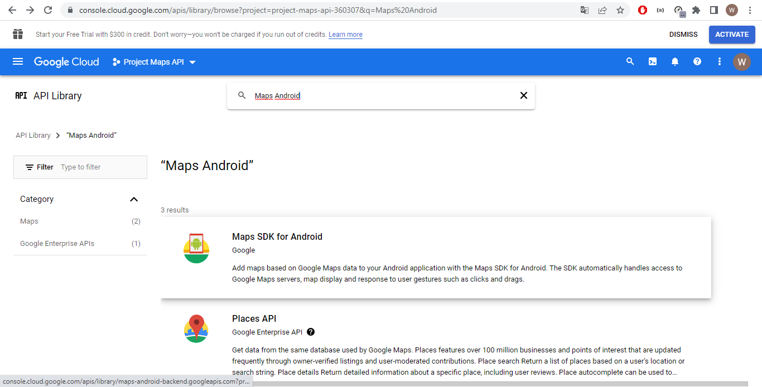Image resolution: width=762 pixels, height=387 pixels.
Task: Click the ACTIVATE button
Action: pyautogui.click(x=732, y=35)
